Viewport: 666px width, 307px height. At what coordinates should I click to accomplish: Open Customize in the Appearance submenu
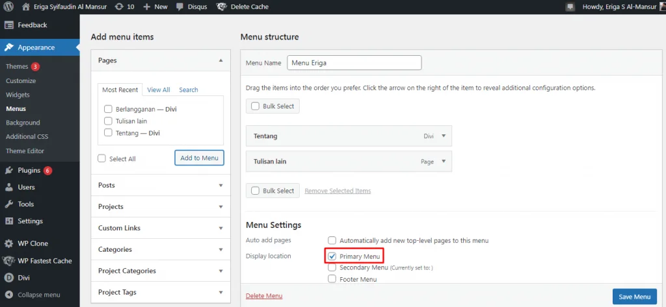pyautogui.click(x=21, y=80)
